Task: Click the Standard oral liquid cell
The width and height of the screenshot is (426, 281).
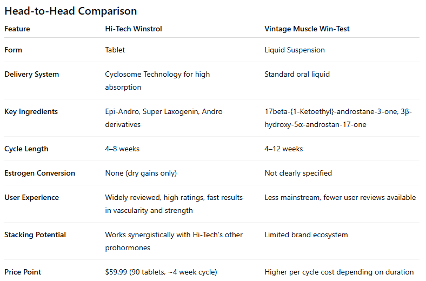Action: 297,74
